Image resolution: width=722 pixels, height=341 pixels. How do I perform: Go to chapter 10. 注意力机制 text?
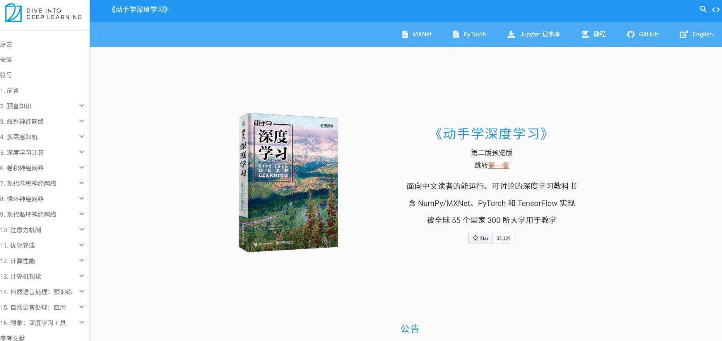coord(21,230)
